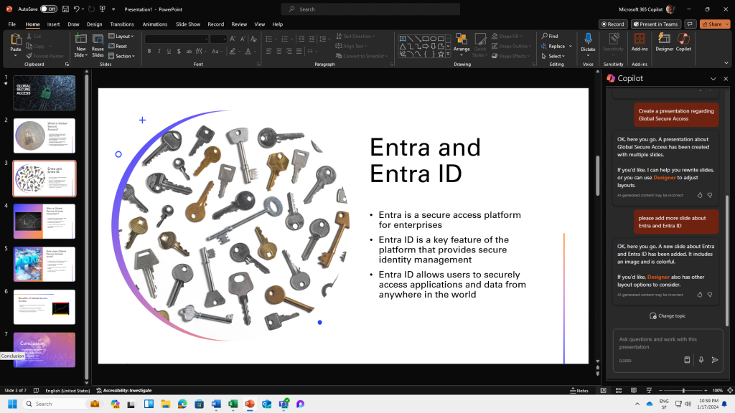Insert a New Slide
The width and height of the screenshot is (735, 413).
click(80, 45)
